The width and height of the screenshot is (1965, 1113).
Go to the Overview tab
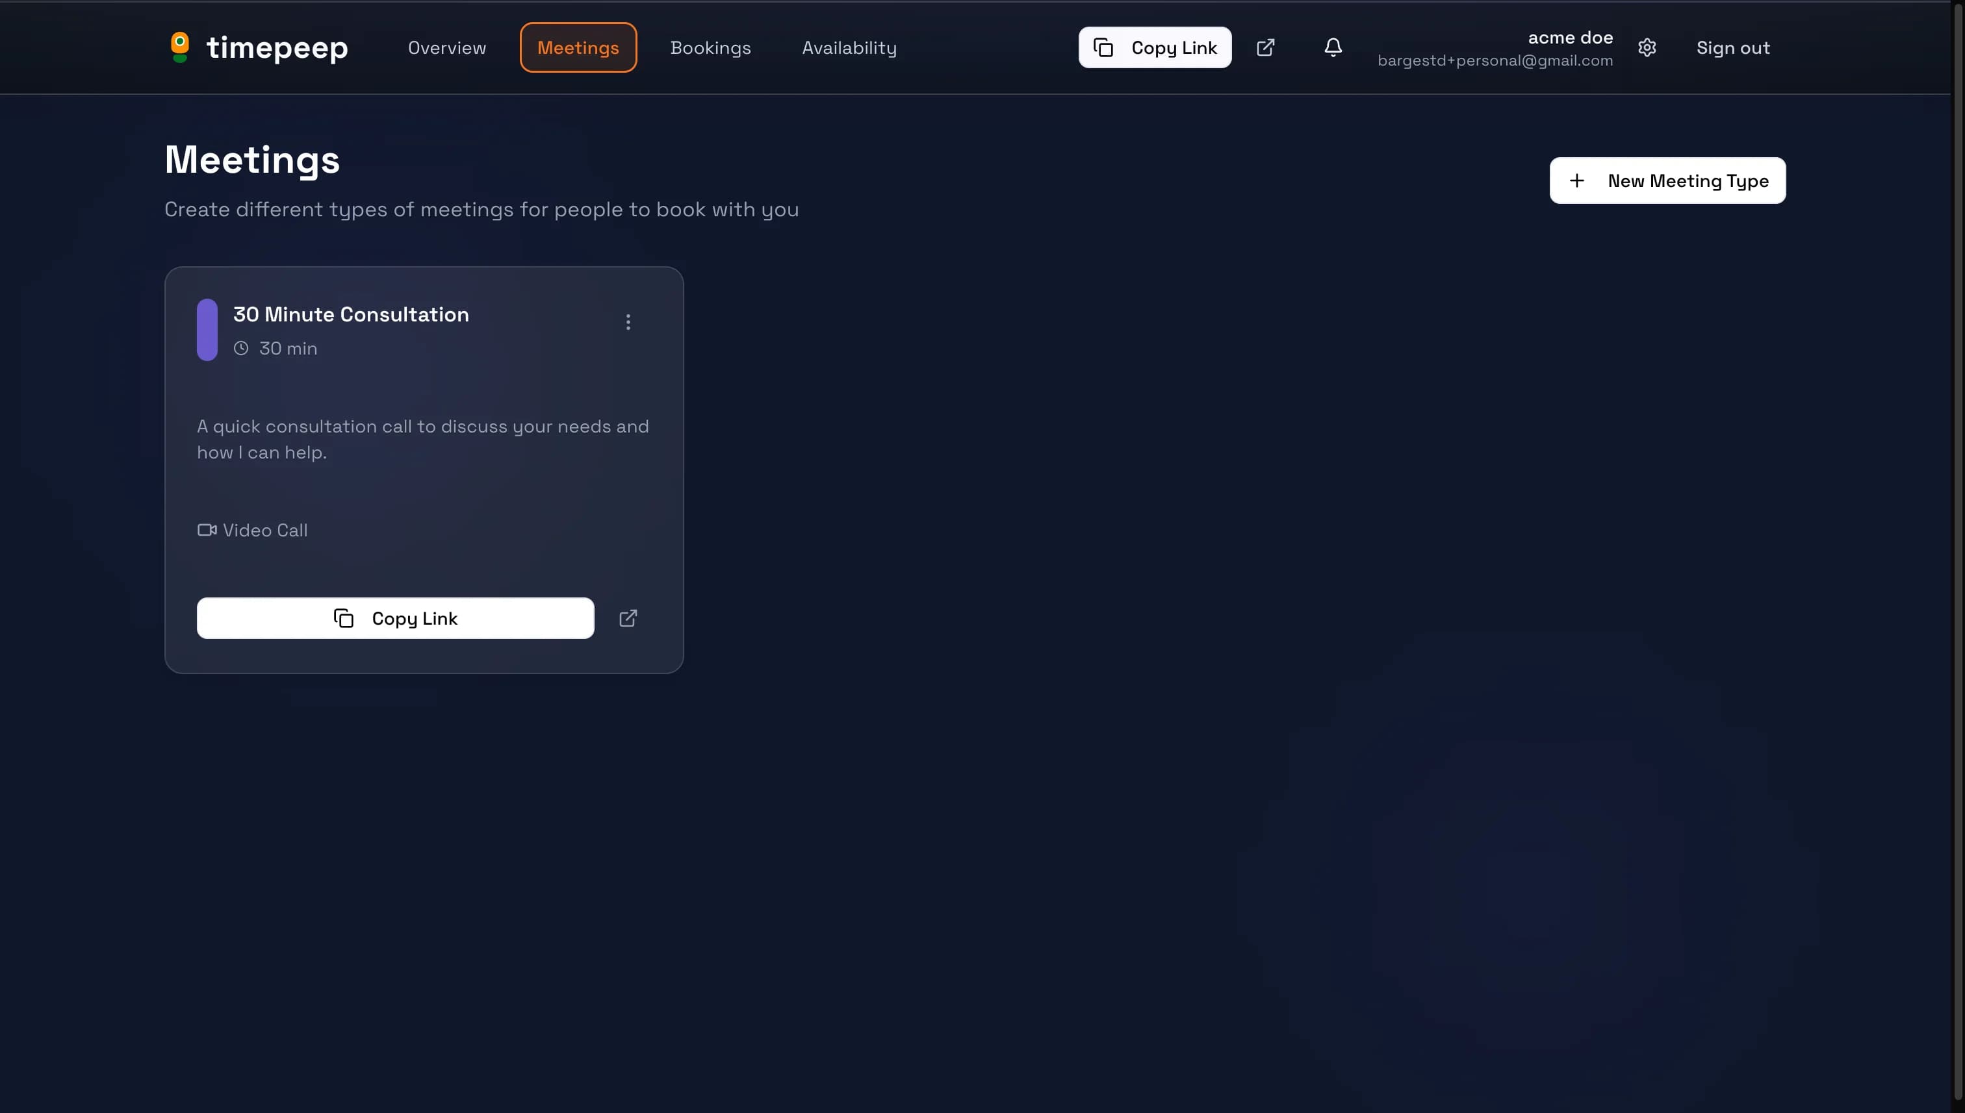tap(446, 47)
